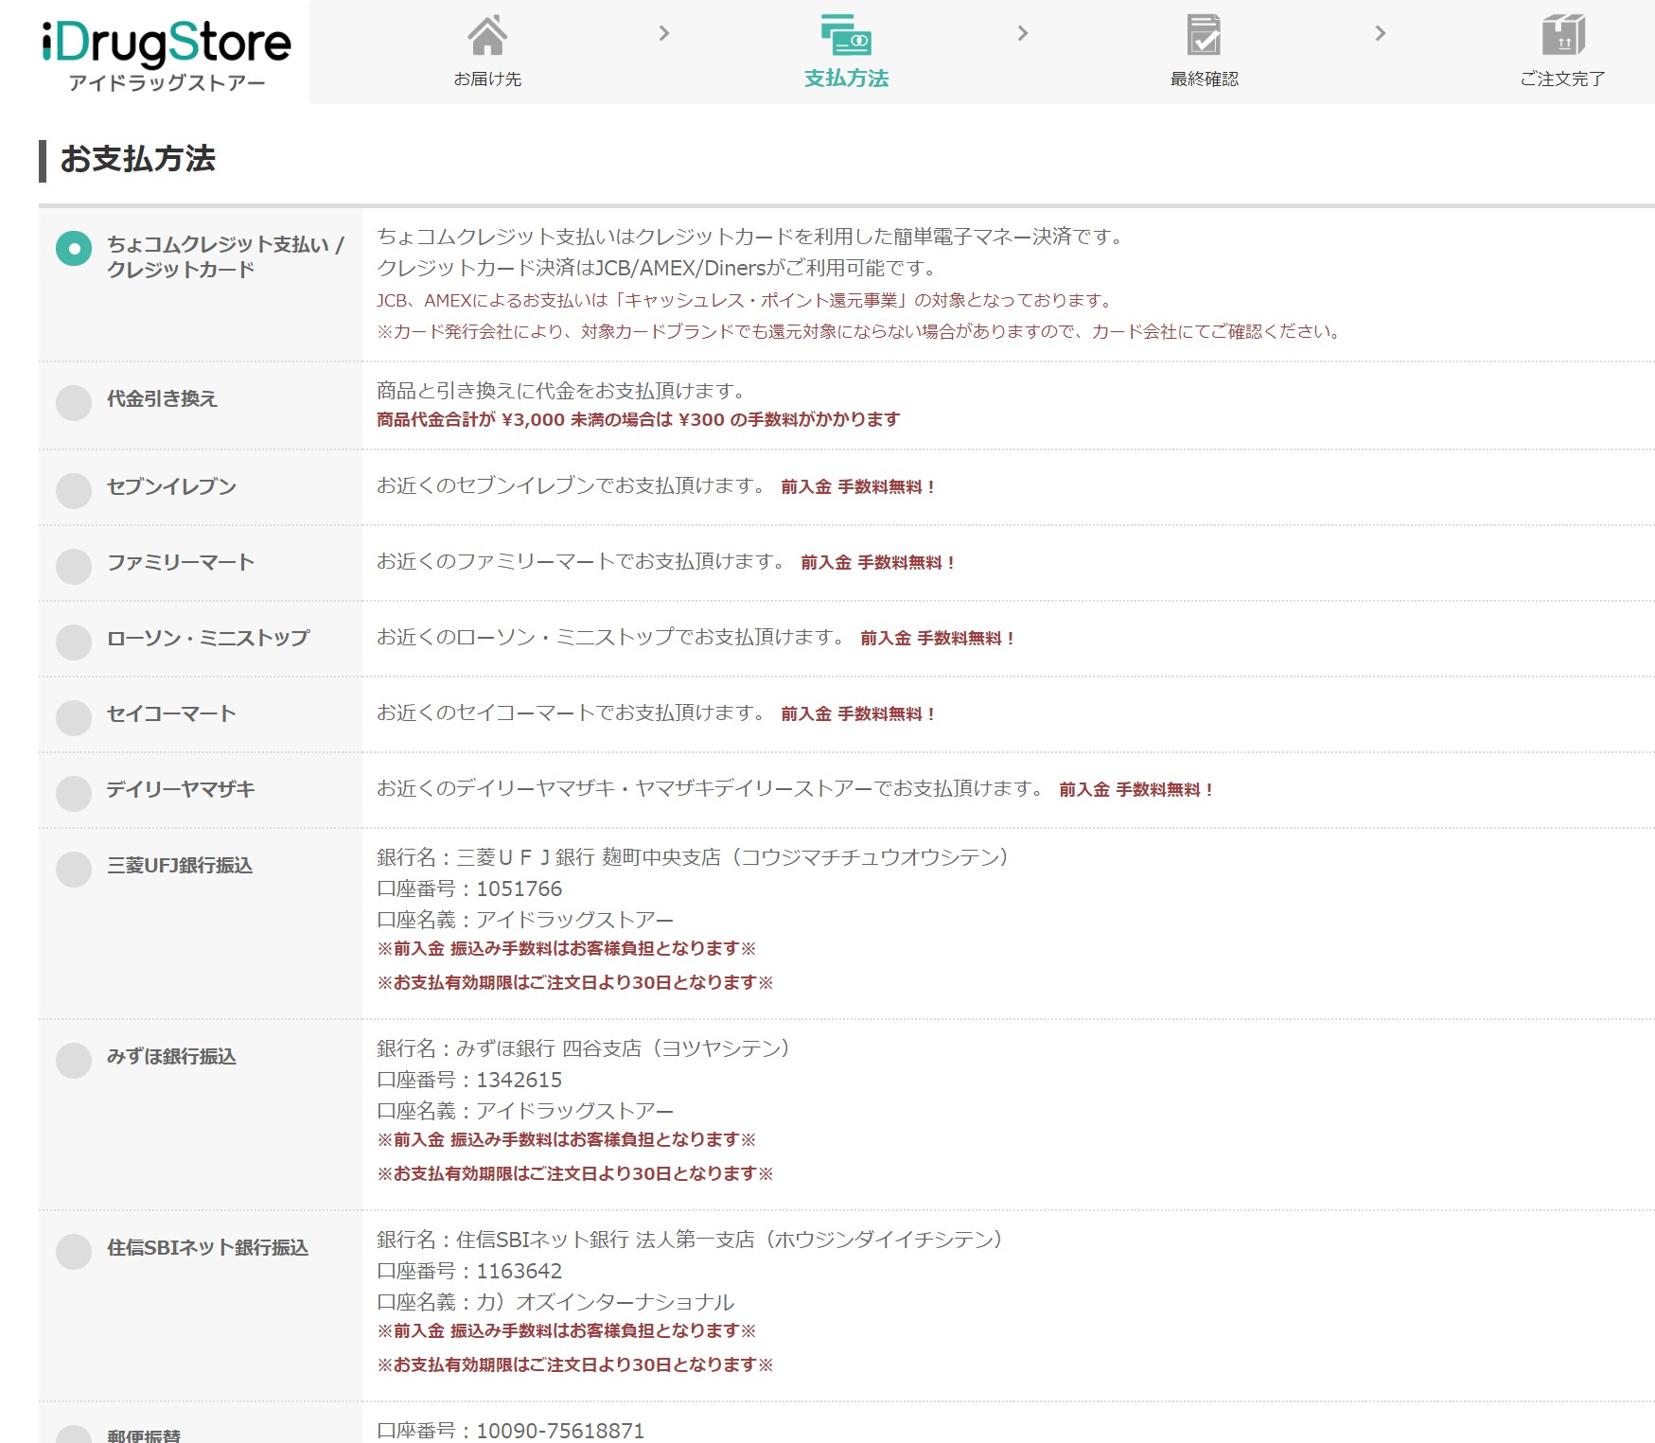The width and height of the screenshot is (1655, 1443).
Task: Click JCB、AMEX キャッシュレス還元 notice line
Action: (x=745, y=301)
